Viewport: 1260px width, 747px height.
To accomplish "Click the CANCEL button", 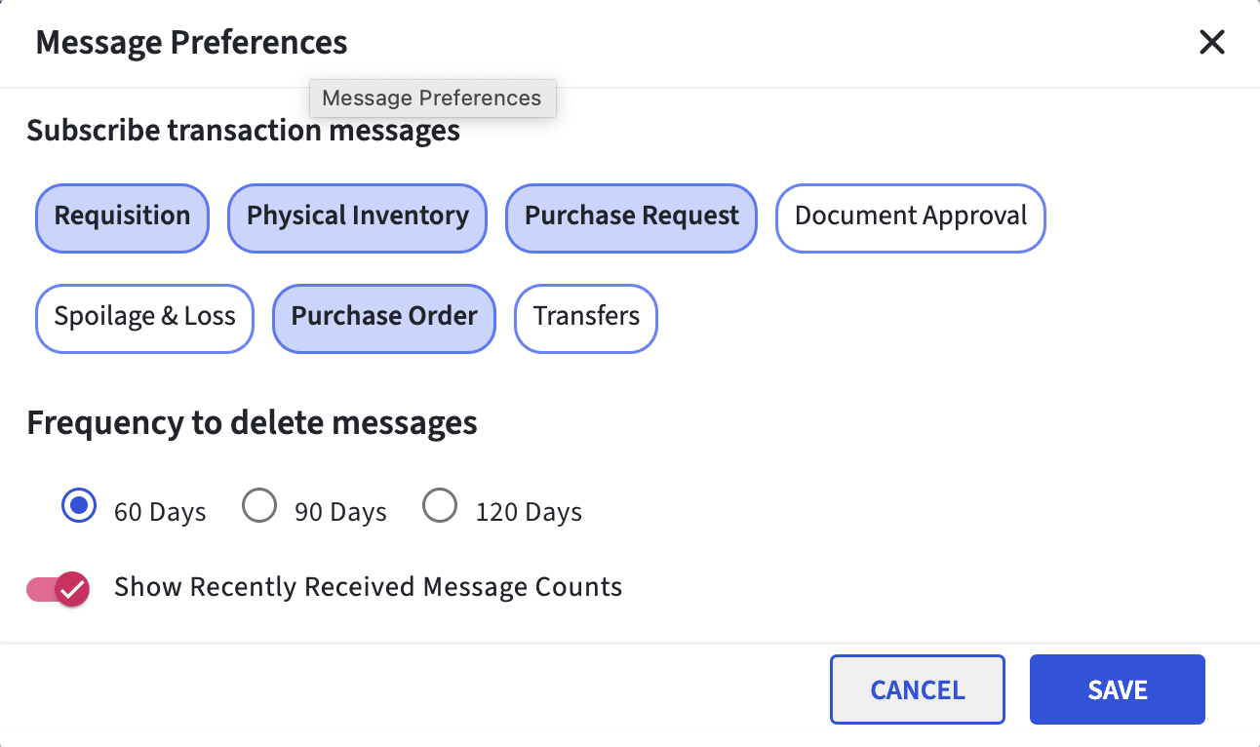I will point(917,688).
